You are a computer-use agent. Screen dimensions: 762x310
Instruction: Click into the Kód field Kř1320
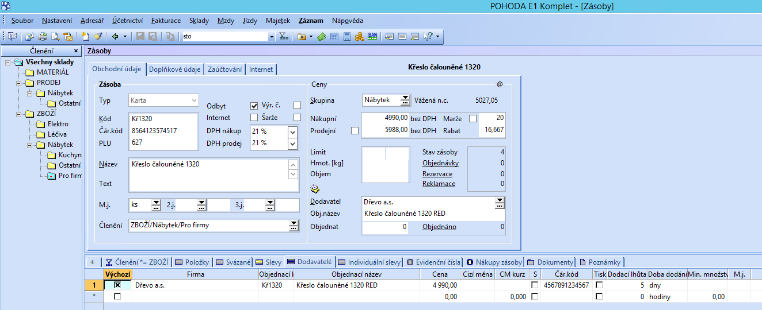(x=163, y=119)
